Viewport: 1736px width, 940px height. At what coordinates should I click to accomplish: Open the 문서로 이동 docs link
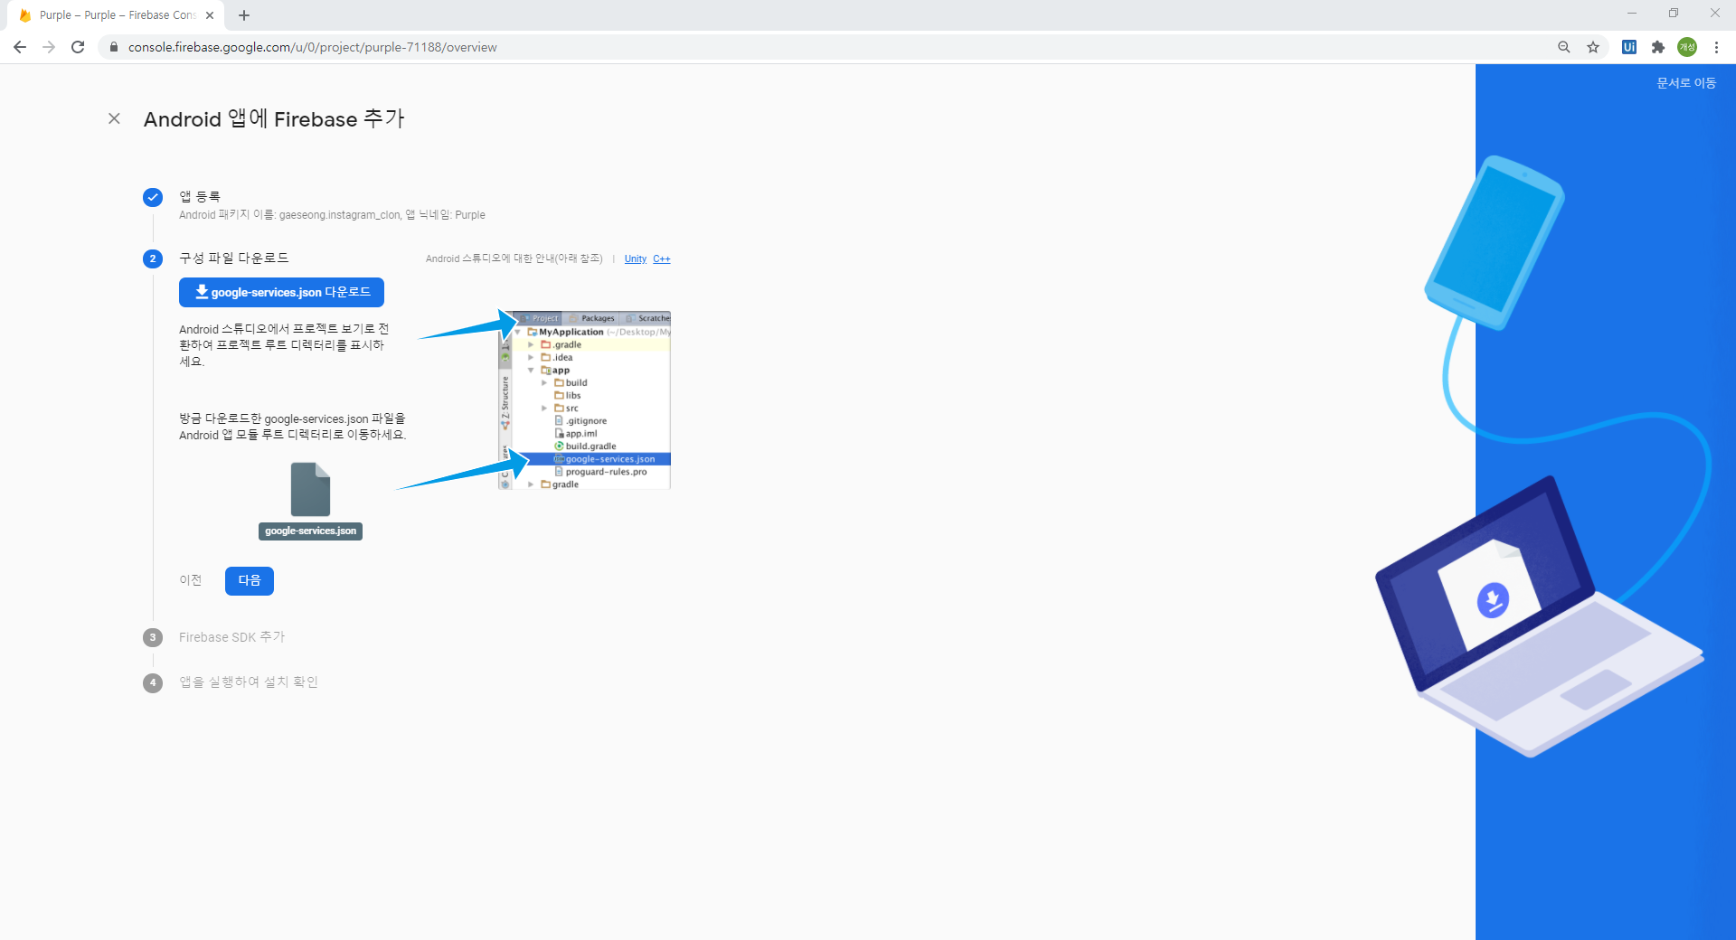pos(1686,83)
